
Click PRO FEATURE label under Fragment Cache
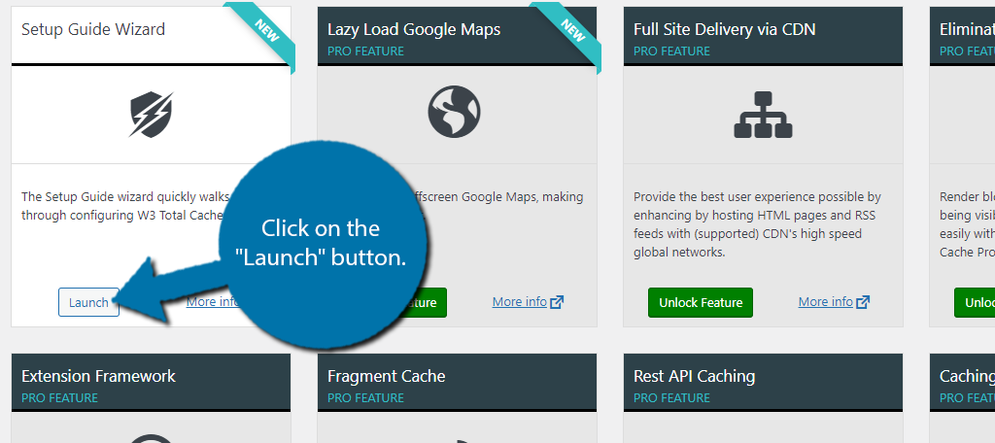365,398
